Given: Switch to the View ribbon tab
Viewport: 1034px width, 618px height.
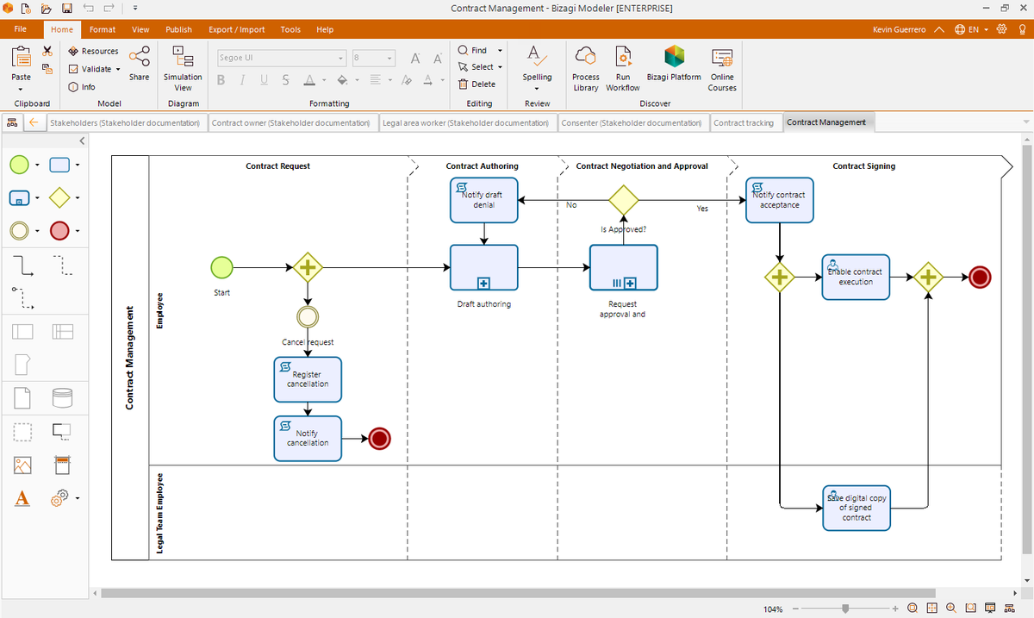Looking at the screenshot, I should click(140, 29).
